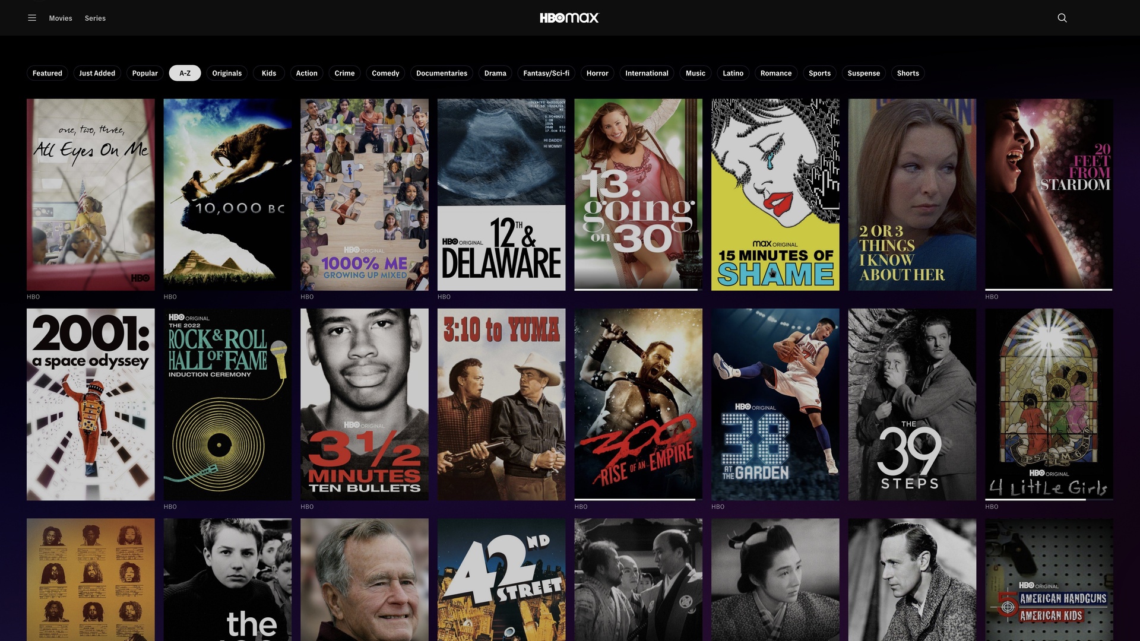Open the hamburger navigation menu
The width and height of the screenshot is (1140, 641).
tap(32, 18)
